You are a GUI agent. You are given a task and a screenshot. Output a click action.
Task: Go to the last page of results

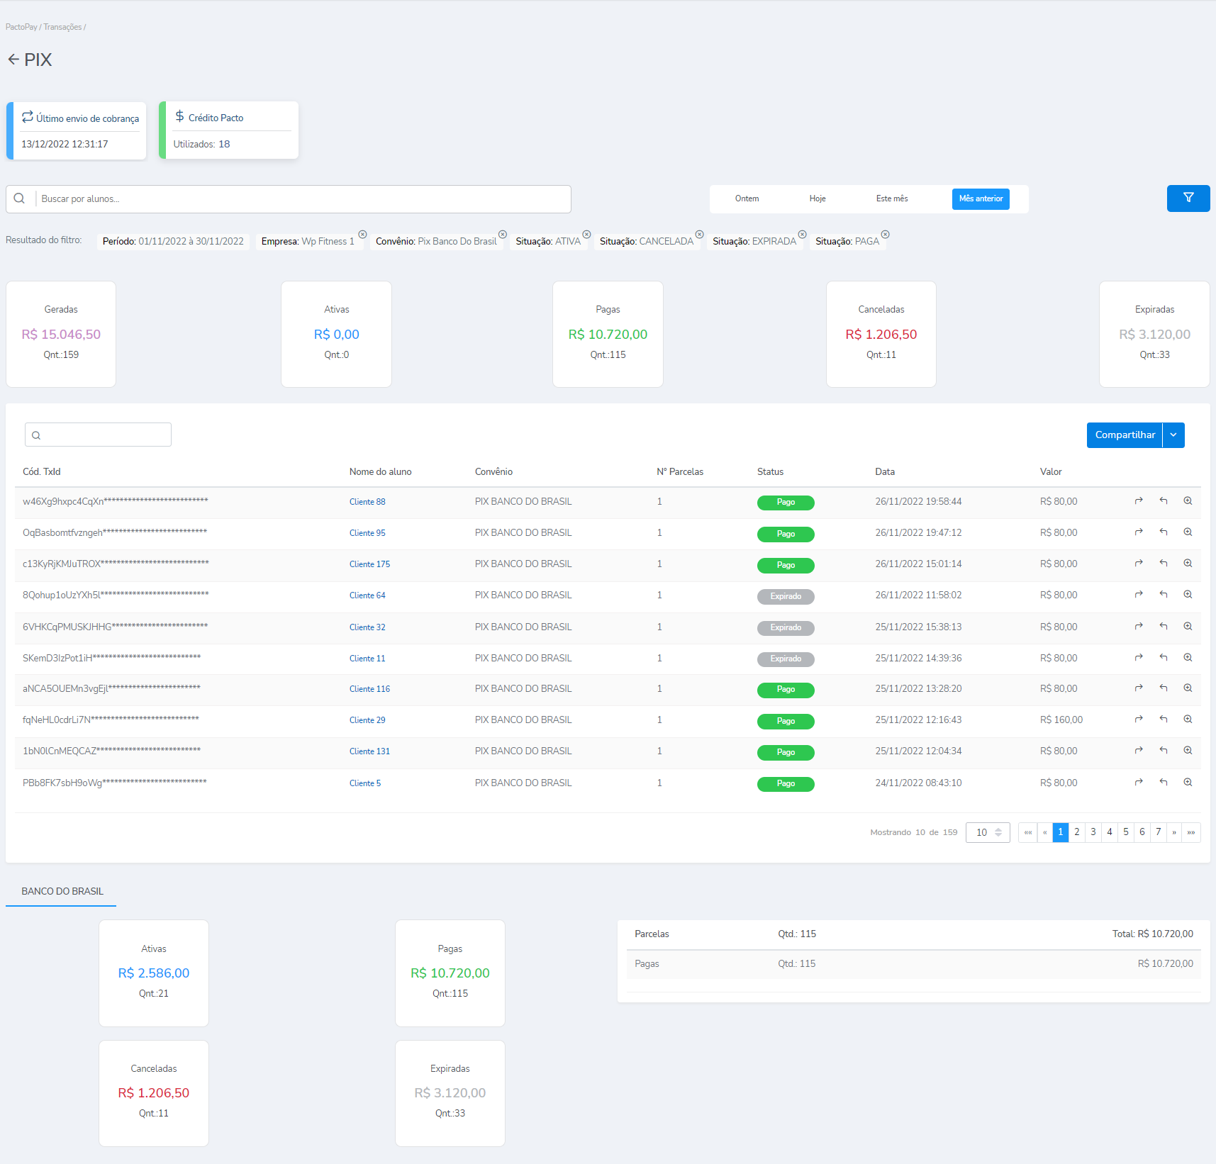1191,832
